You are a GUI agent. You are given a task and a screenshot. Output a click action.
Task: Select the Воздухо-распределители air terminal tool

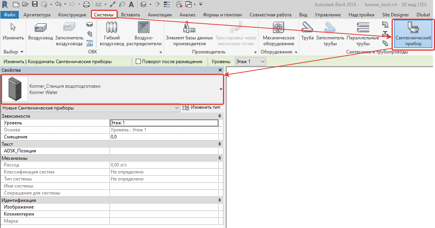point(144,34)
